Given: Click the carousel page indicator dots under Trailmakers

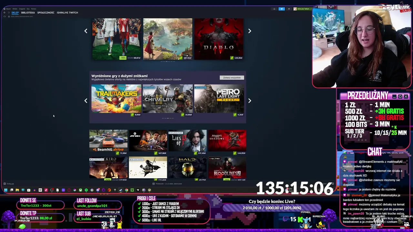Looking at the screenshot, I should 167,118.
